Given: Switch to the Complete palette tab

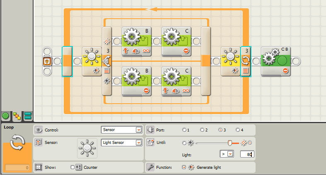Looking at the screenshot, I should 17,116.
